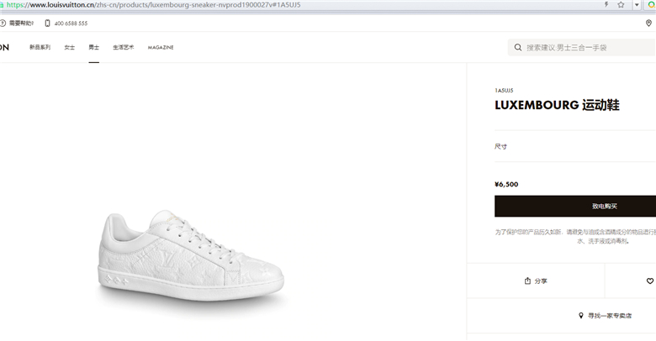Screen dimensions: 656x341
Task: Click the white Luxembourg sneaker image
Action: click(x=192, y=255)
